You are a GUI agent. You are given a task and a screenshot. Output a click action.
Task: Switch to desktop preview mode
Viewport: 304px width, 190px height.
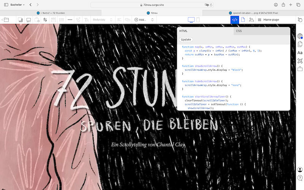point(191,20)
